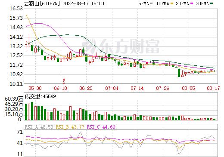Click the large green candlestick before 08-05

click(179, 73)
